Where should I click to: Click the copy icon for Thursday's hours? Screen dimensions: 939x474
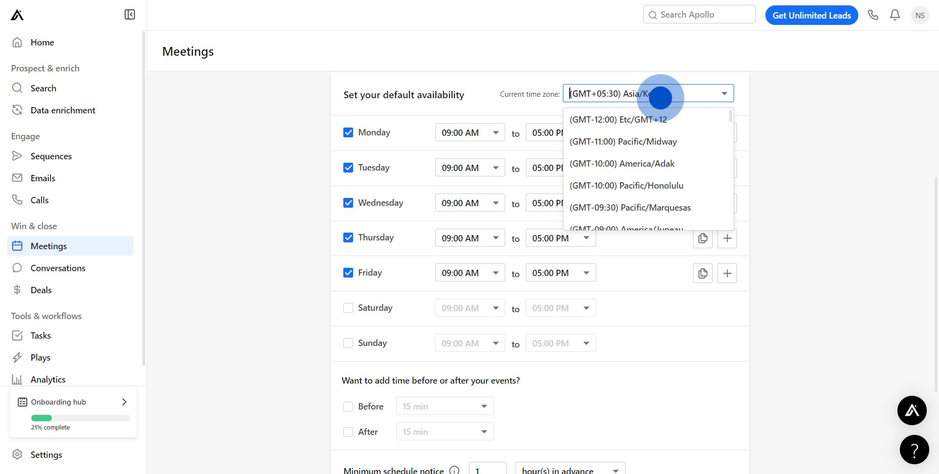click(703, 238)
